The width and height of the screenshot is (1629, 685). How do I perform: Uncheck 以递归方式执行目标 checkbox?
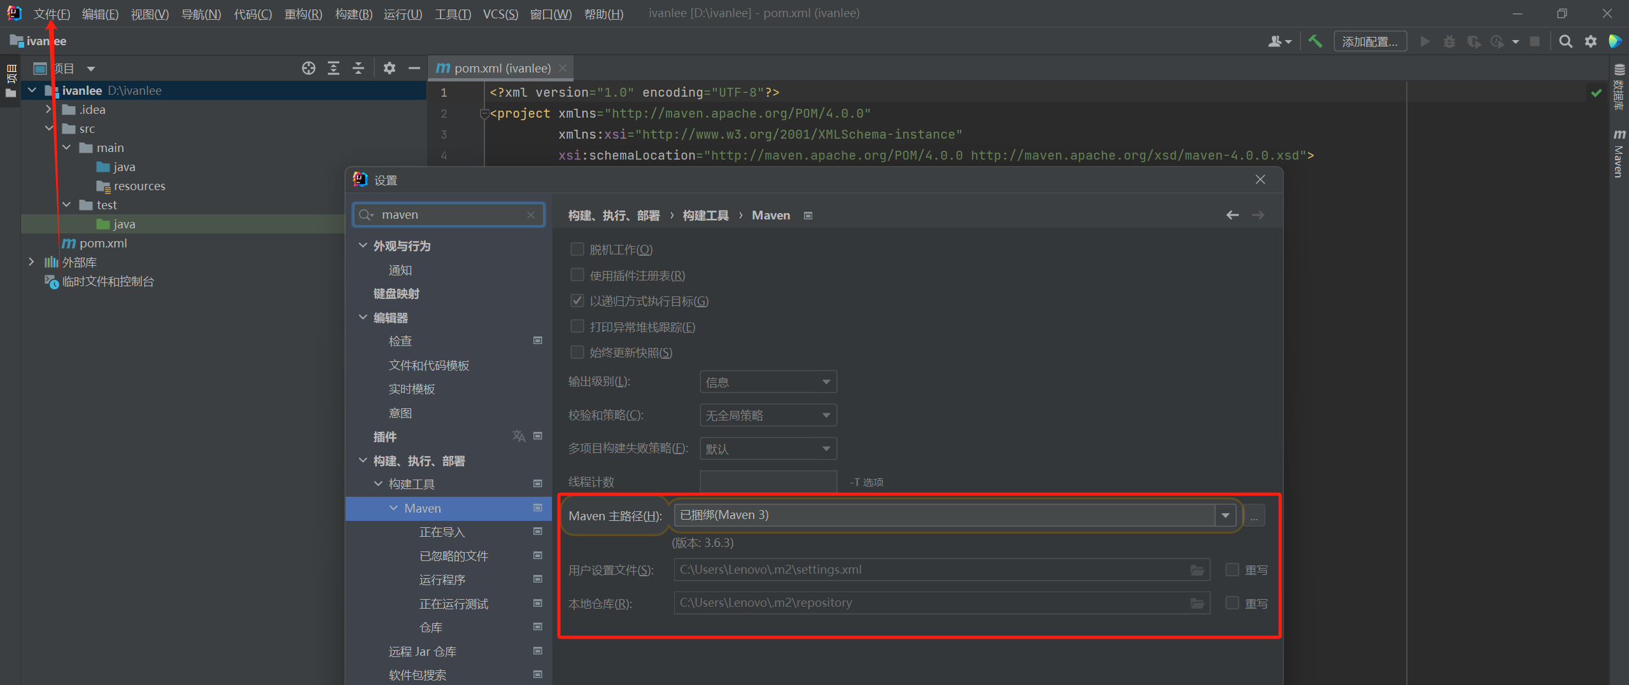577,300
